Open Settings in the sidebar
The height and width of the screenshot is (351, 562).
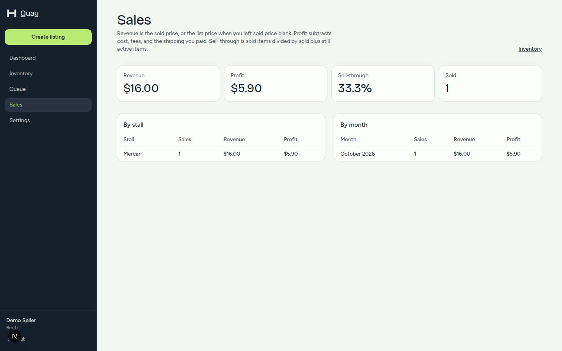coord(48,120)
